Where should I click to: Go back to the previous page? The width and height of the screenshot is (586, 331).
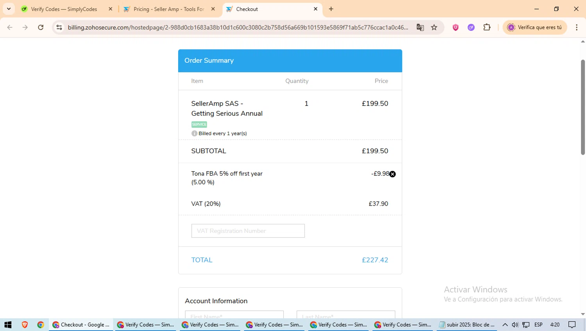click(10, 27)
